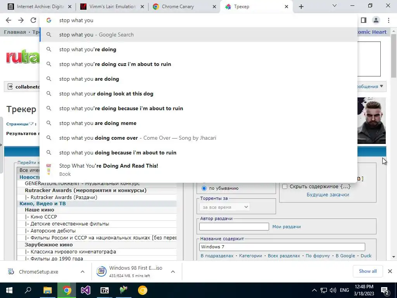Open the Windows Start menu
397x298 pixels.
(9, 290)
